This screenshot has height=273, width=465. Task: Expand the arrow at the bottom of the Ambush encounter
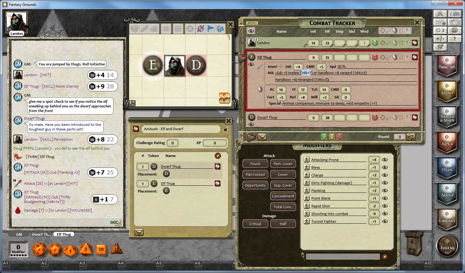pos(139,232)
